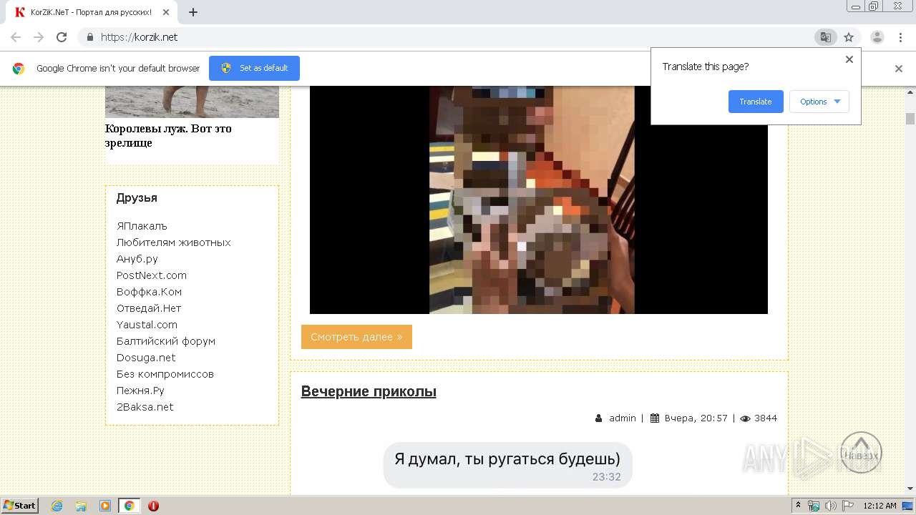Click the chat message Я думал image

click(x=508, y=465)
